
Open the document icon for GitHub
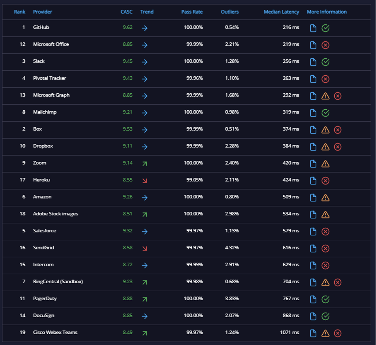(313, 28)
